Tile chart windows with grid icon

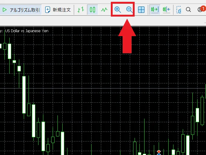[141, 10]
